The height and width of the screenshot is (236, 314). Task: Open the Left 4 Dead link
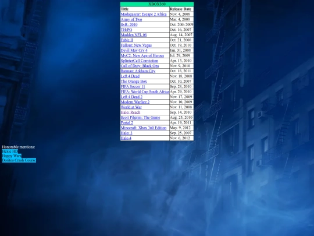click(130, 76)
